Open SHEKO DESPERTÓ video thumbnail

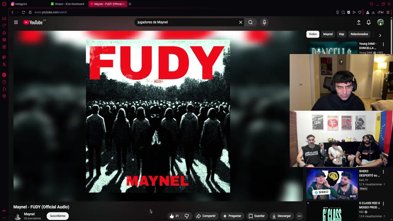coord(332,184)
